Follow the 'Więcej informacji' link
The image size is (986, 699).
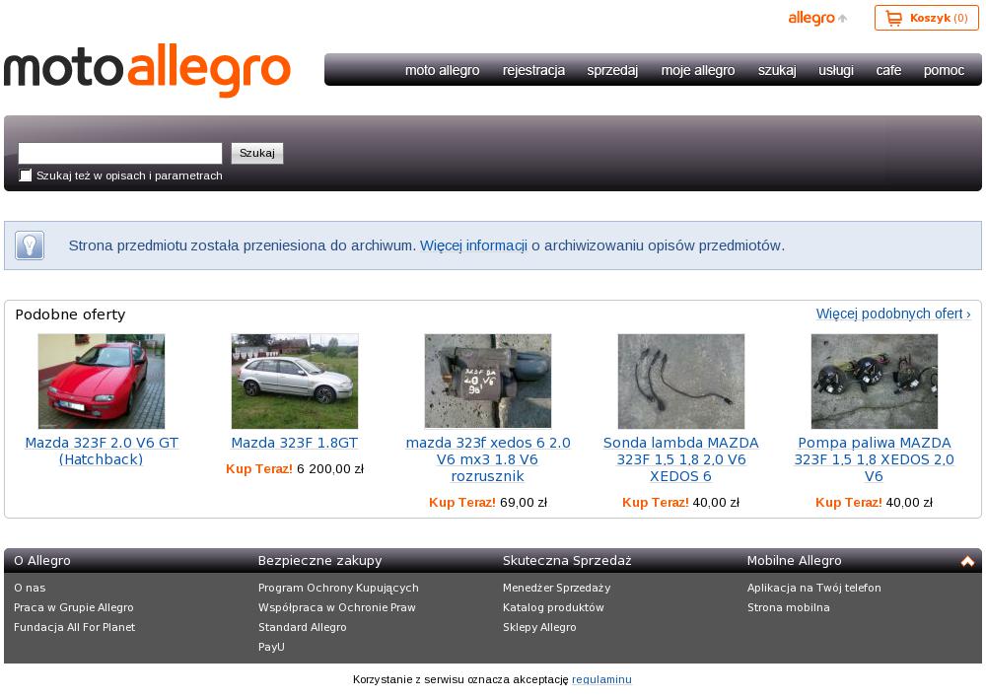tap(473, 245)
